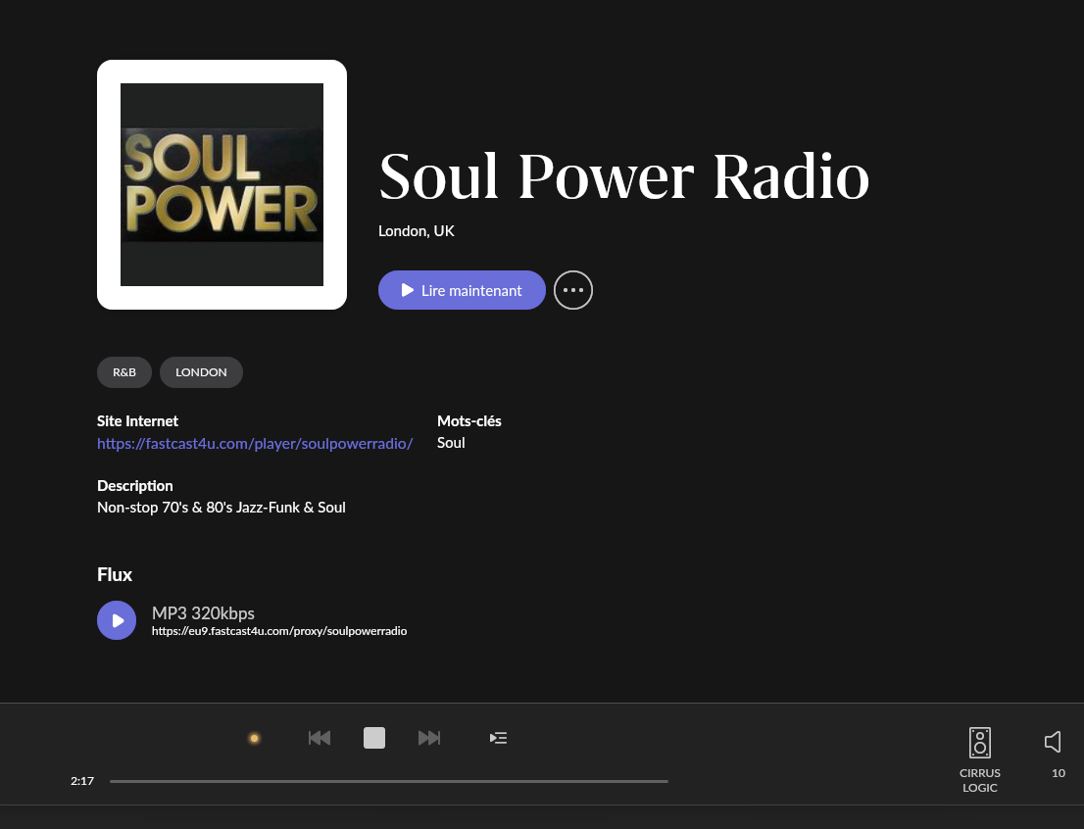Click the volume level number 10
1084x829 pixels.
pos(1059,773)
